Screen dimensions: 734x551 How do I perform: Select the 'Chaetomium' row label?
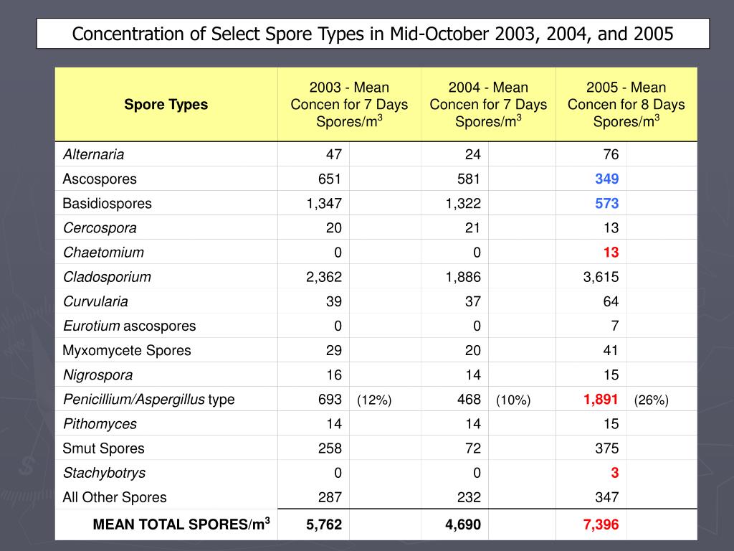103,252
